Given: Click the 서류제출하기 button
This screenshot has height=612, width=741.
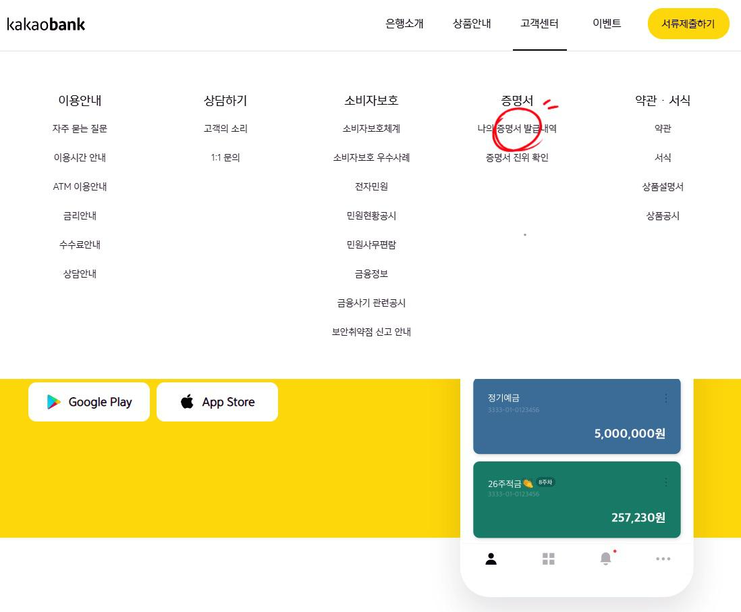Looking at the screenshot, I should (688, 24).
